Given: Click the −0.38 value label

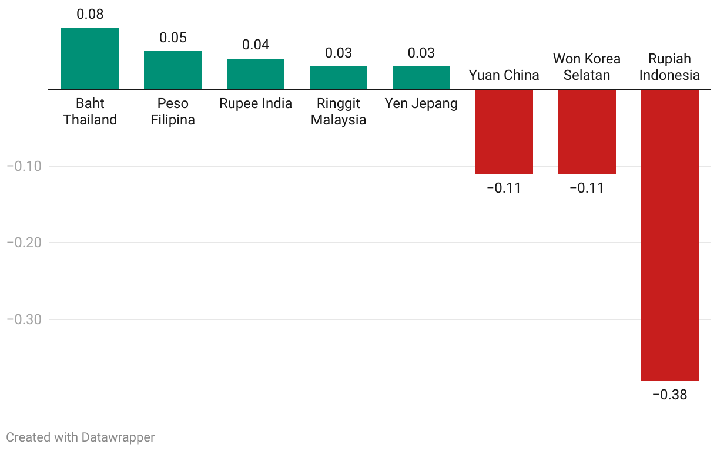Looking at the screenshot, I should pos(669,395).
